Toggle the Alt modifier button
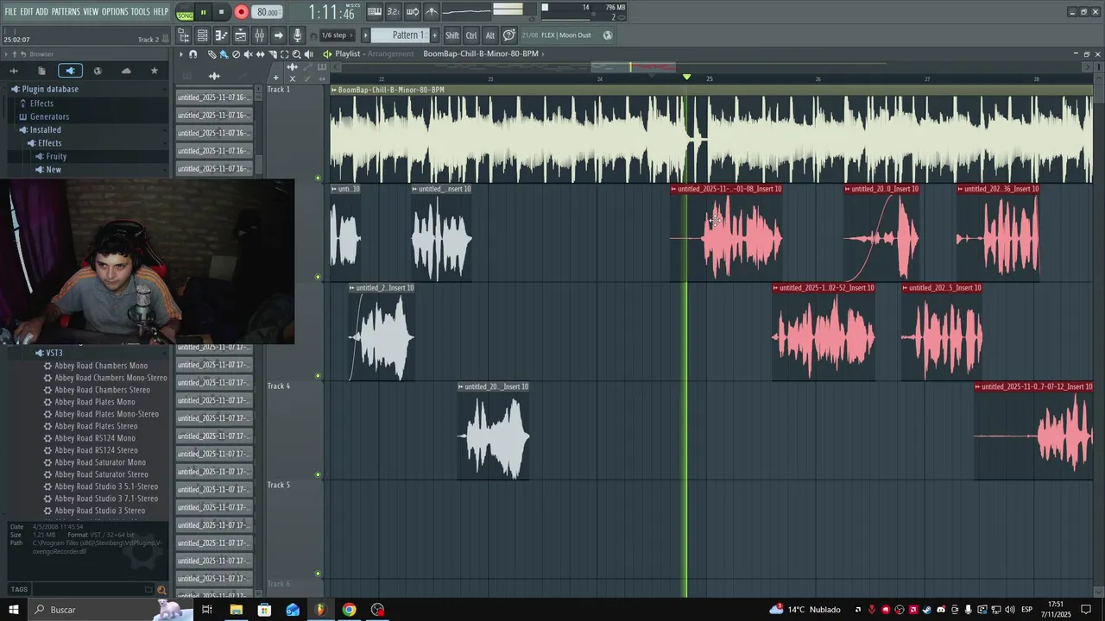This screenshot has height=621, width=1105. click(x=490, y=35)
